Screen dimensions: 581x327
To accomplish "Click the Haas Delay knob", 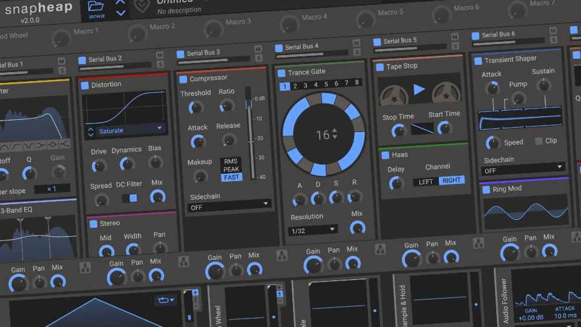I will [x=396, y=183].
